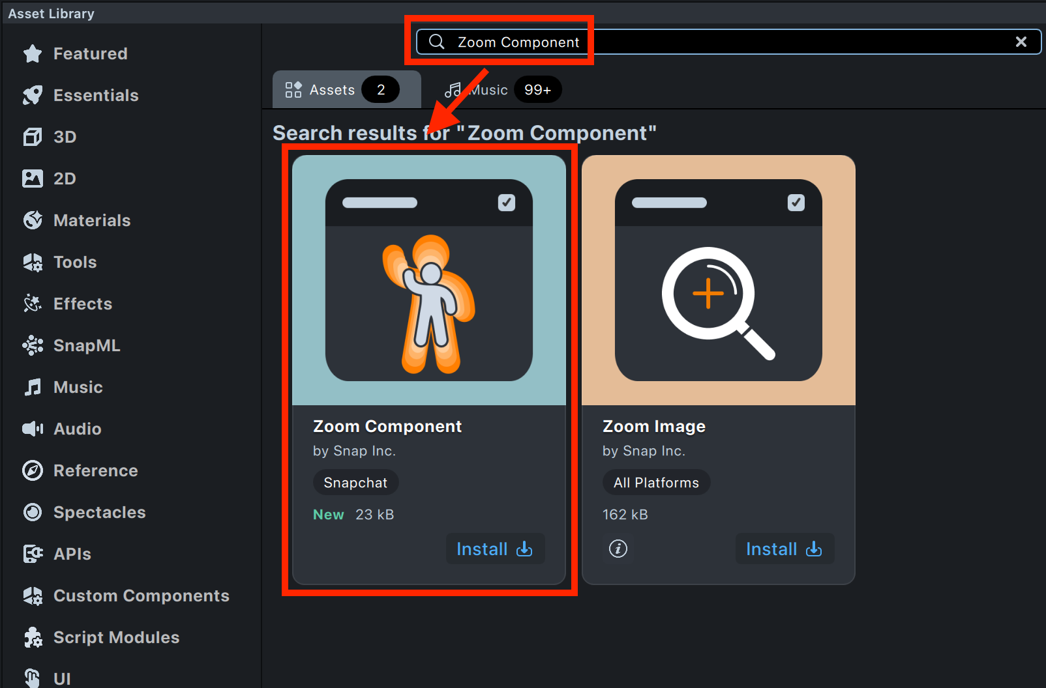Click the Spectacles category icon
This screenshot has width=1046, height=688.
point(33,512)
